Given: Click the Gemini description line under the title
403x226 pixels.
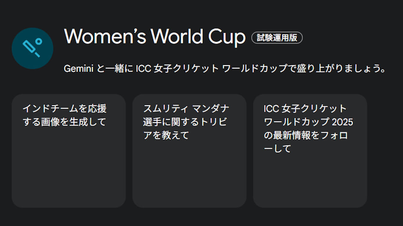Looking at the screenshot, I should pos(225,68).
